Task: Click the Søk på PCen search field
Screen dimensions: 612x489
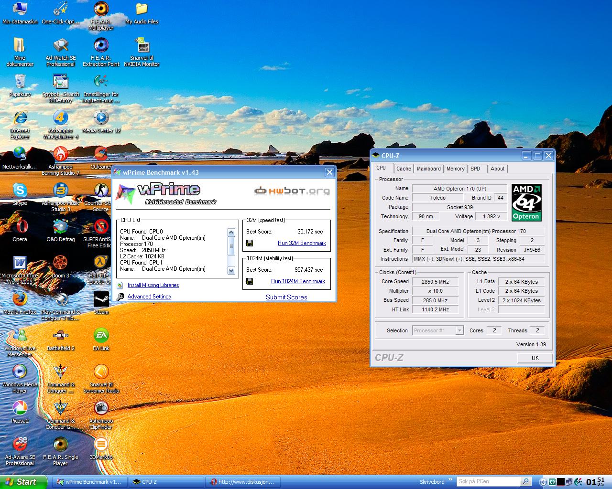Action: click(488, 481)
